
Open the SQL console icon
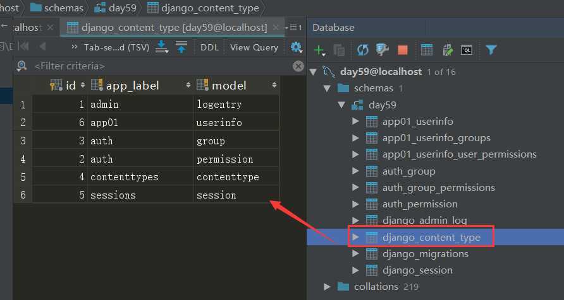(x=467, y=50)
